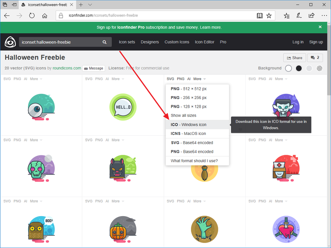
Task: Click the Log in link
Action: (298, 42)
